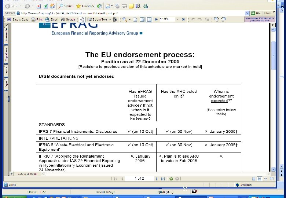Expand the Mail dropdown arrow

(x=112, y=6)
